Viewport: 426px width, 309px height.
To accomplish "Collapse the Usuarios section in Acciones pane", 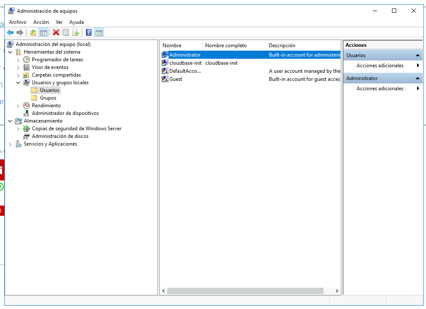I will point(417,55).
